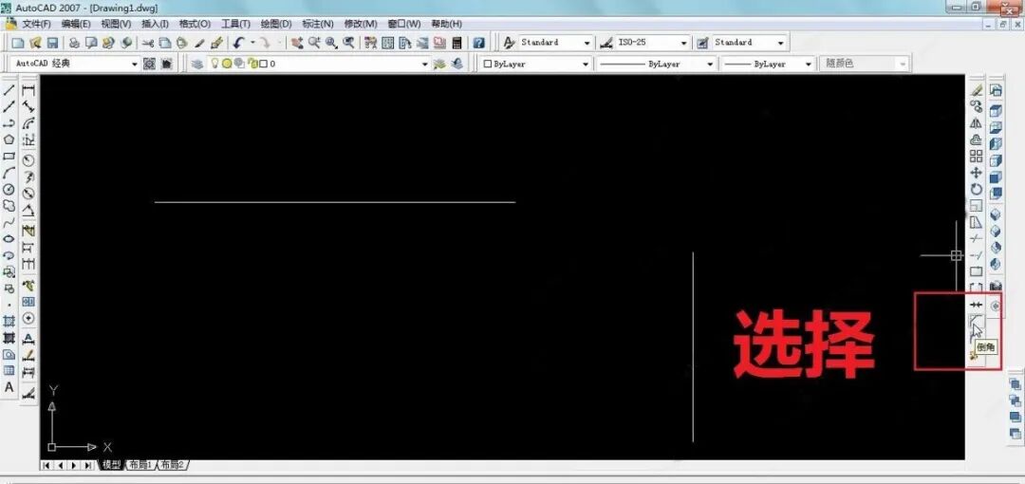This screenshot has width=1025, height=484.
Task: Expand the layer 0 dropdown list
Action: [425, 65]
